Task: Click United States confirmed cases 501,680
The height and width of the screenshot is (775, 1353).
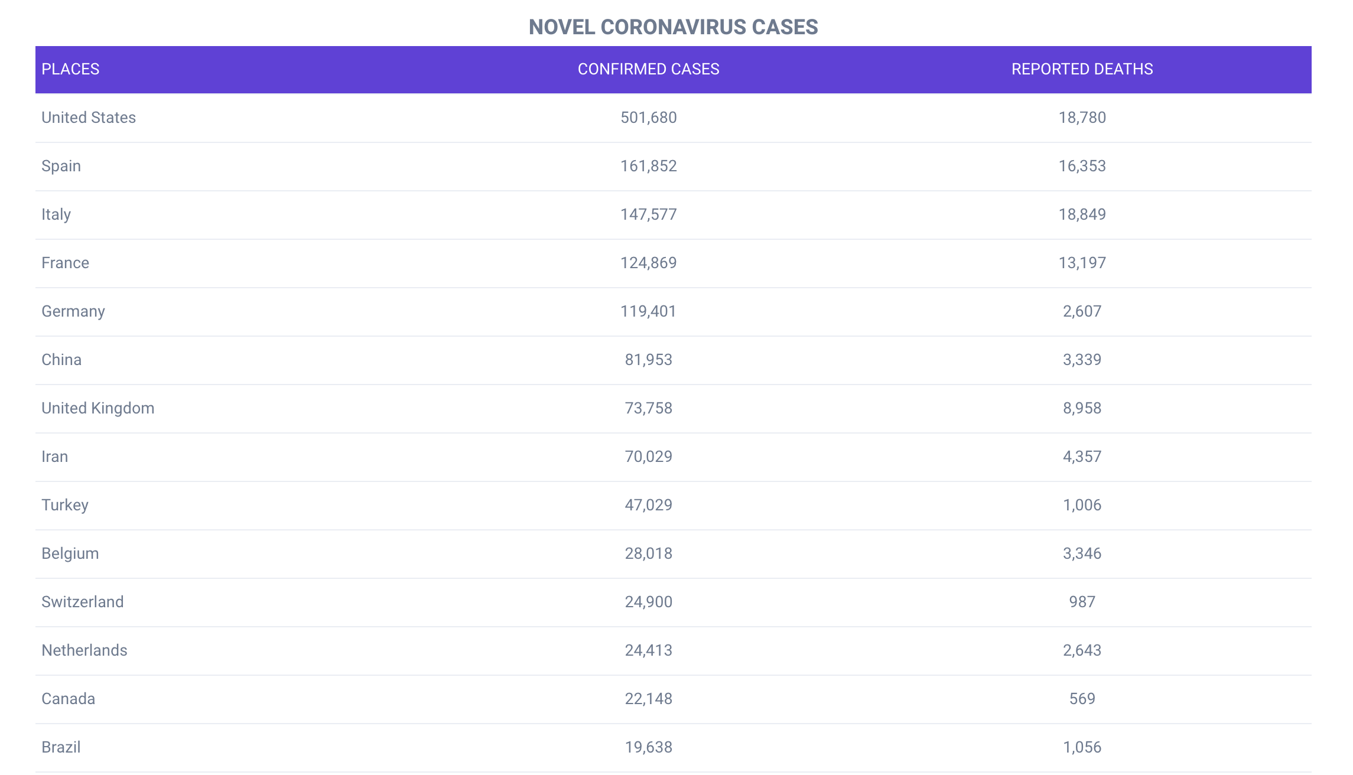Action: click(648, 118)
